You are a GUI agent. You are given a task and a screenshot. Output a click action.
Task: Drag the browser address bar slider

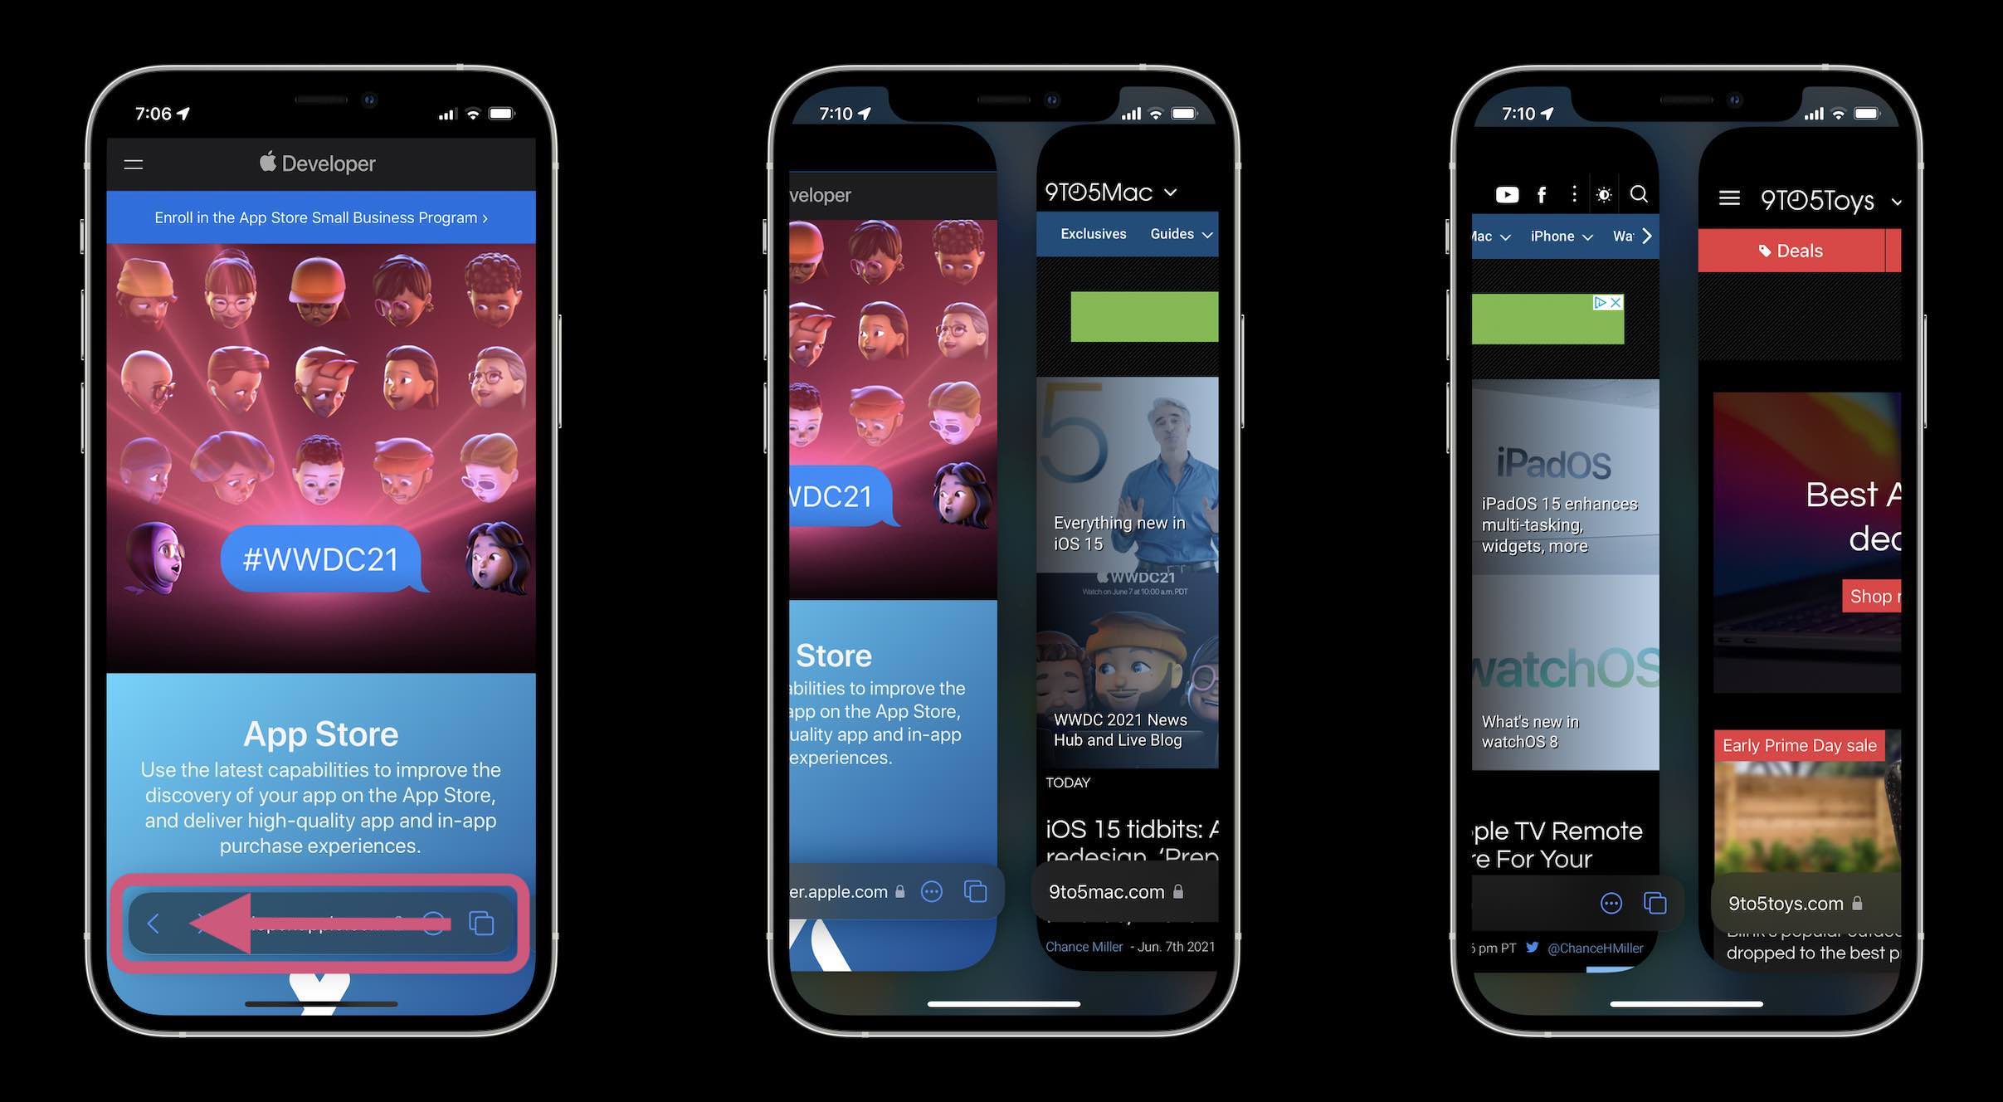click(x=319, y=923)
